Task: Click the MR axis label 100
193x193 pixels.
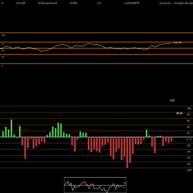Action: click(189, 108)
